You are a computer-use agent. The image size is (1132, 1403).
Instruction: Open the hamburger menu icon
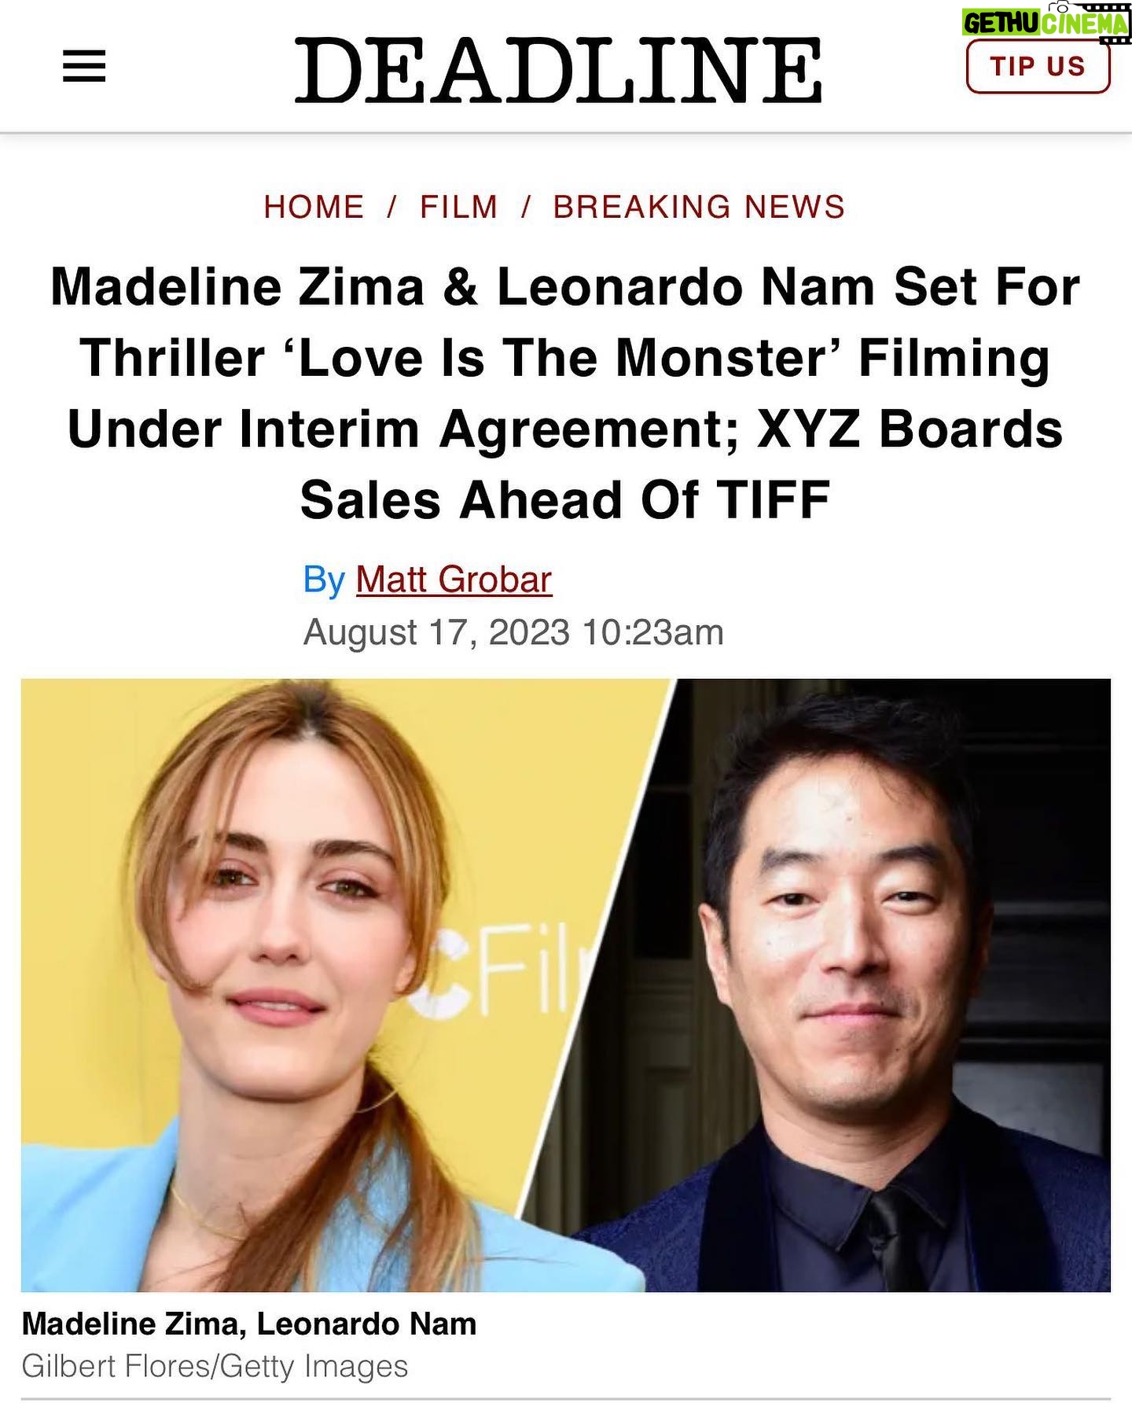coord(84,66)
